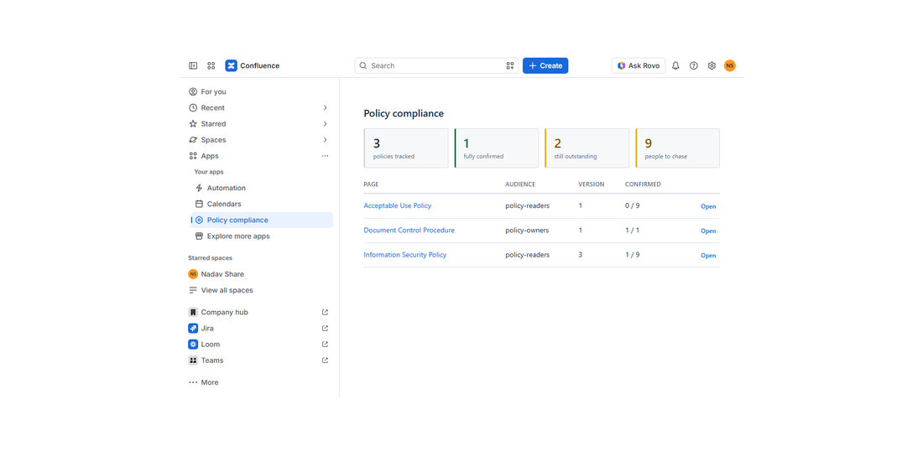Click Open for Document Control Procedure row
923x451 pixels.
click(x=708, y=231)
